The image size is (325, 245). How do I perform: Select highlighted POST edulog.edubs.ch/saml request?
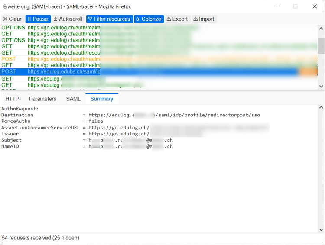(159, 72)
